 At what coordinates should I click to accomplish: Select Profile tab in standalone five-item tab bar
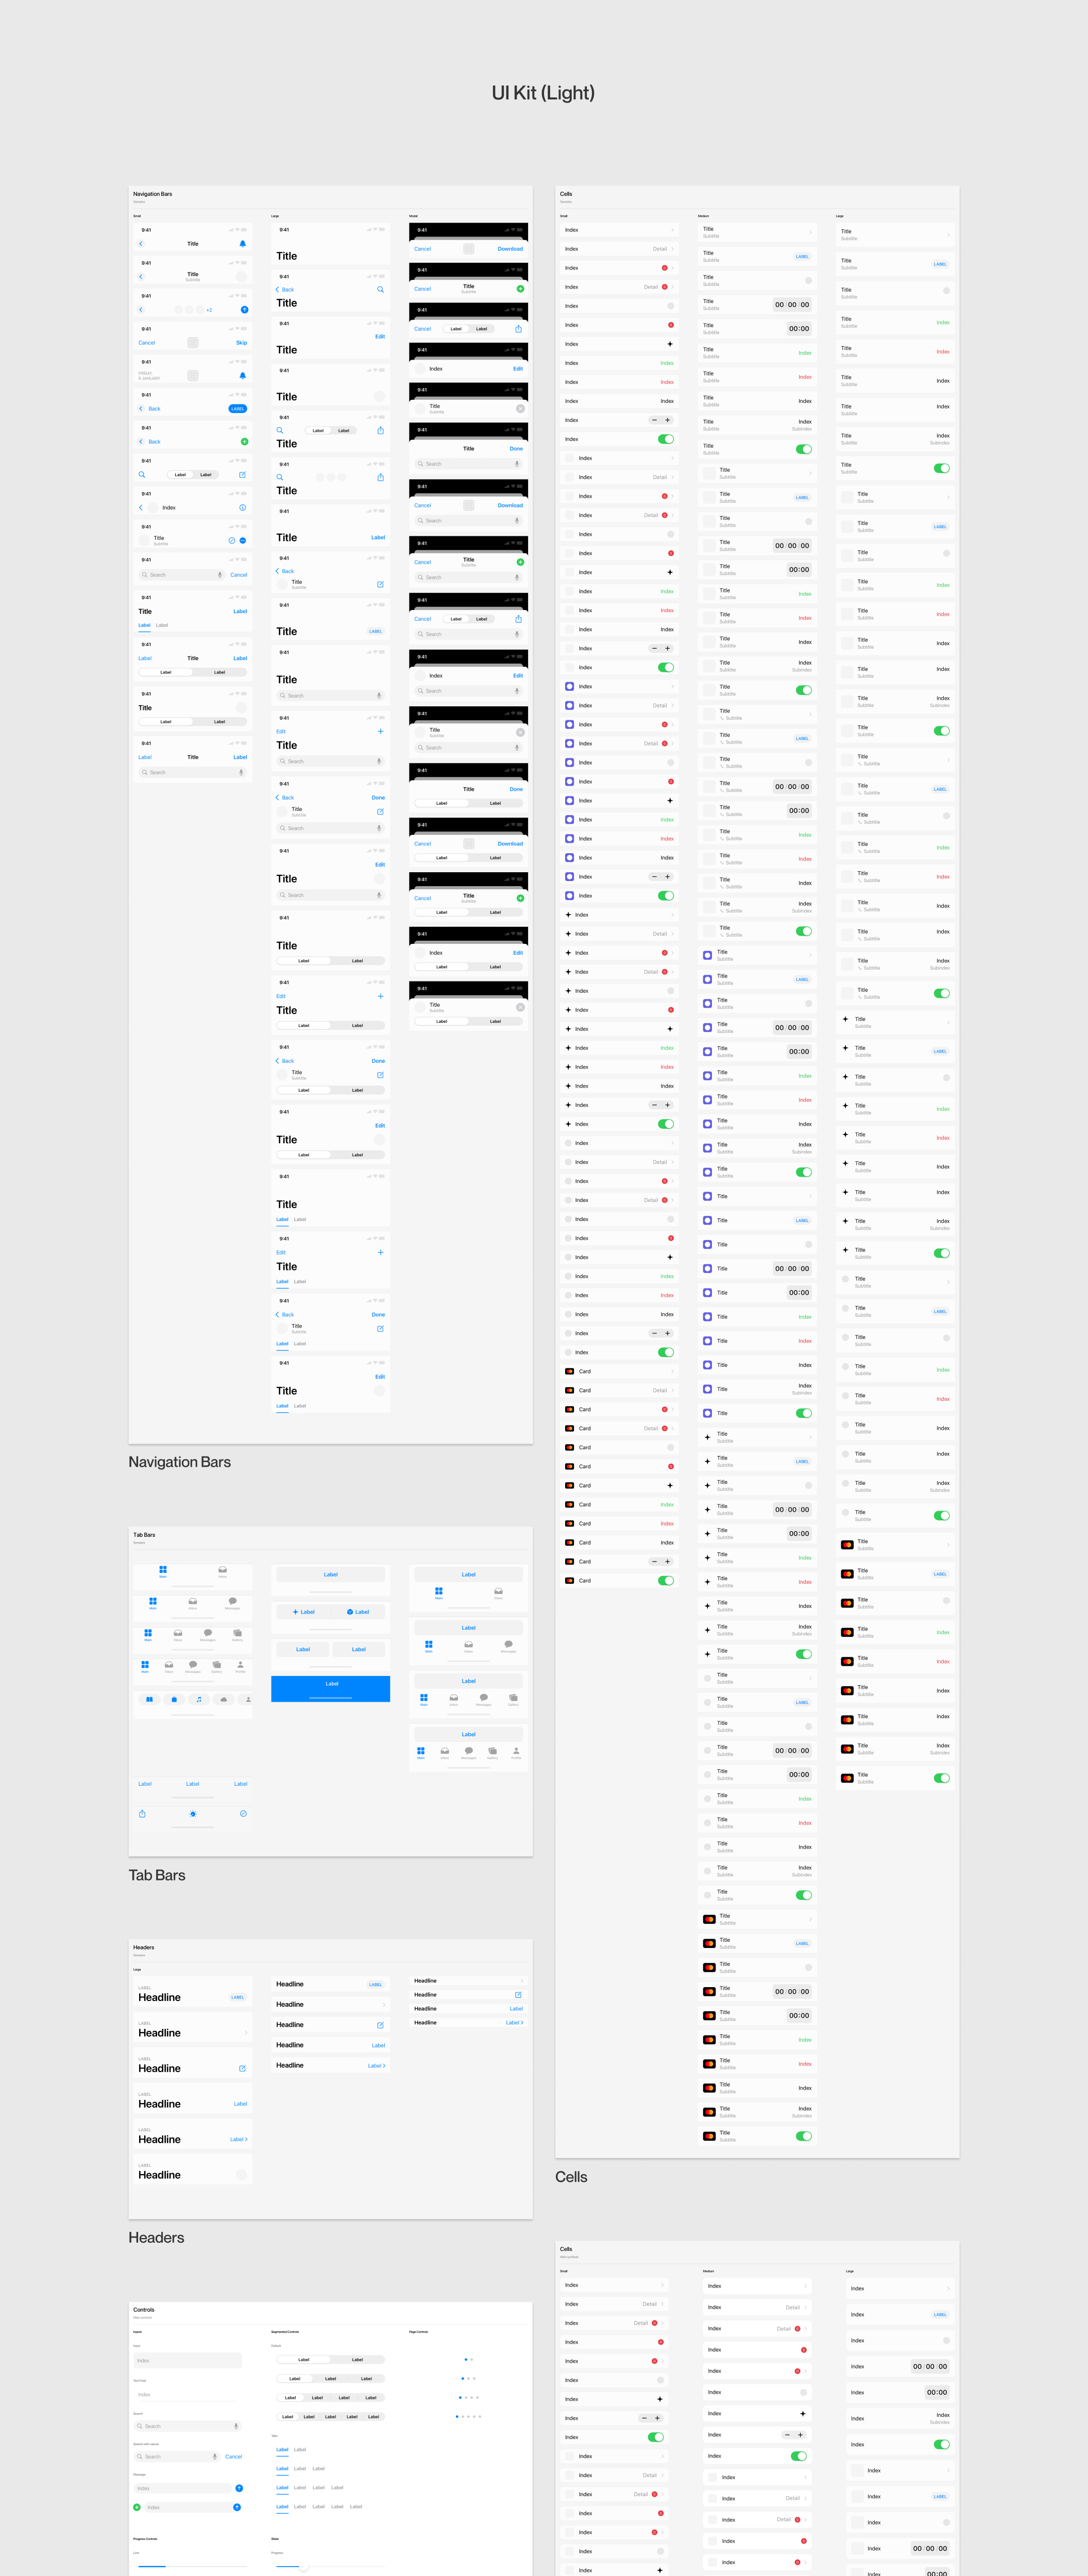tap(240, 1668)
